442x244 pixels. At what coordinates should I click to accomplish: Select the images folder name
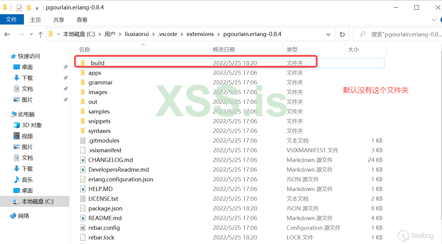point(98,92)
